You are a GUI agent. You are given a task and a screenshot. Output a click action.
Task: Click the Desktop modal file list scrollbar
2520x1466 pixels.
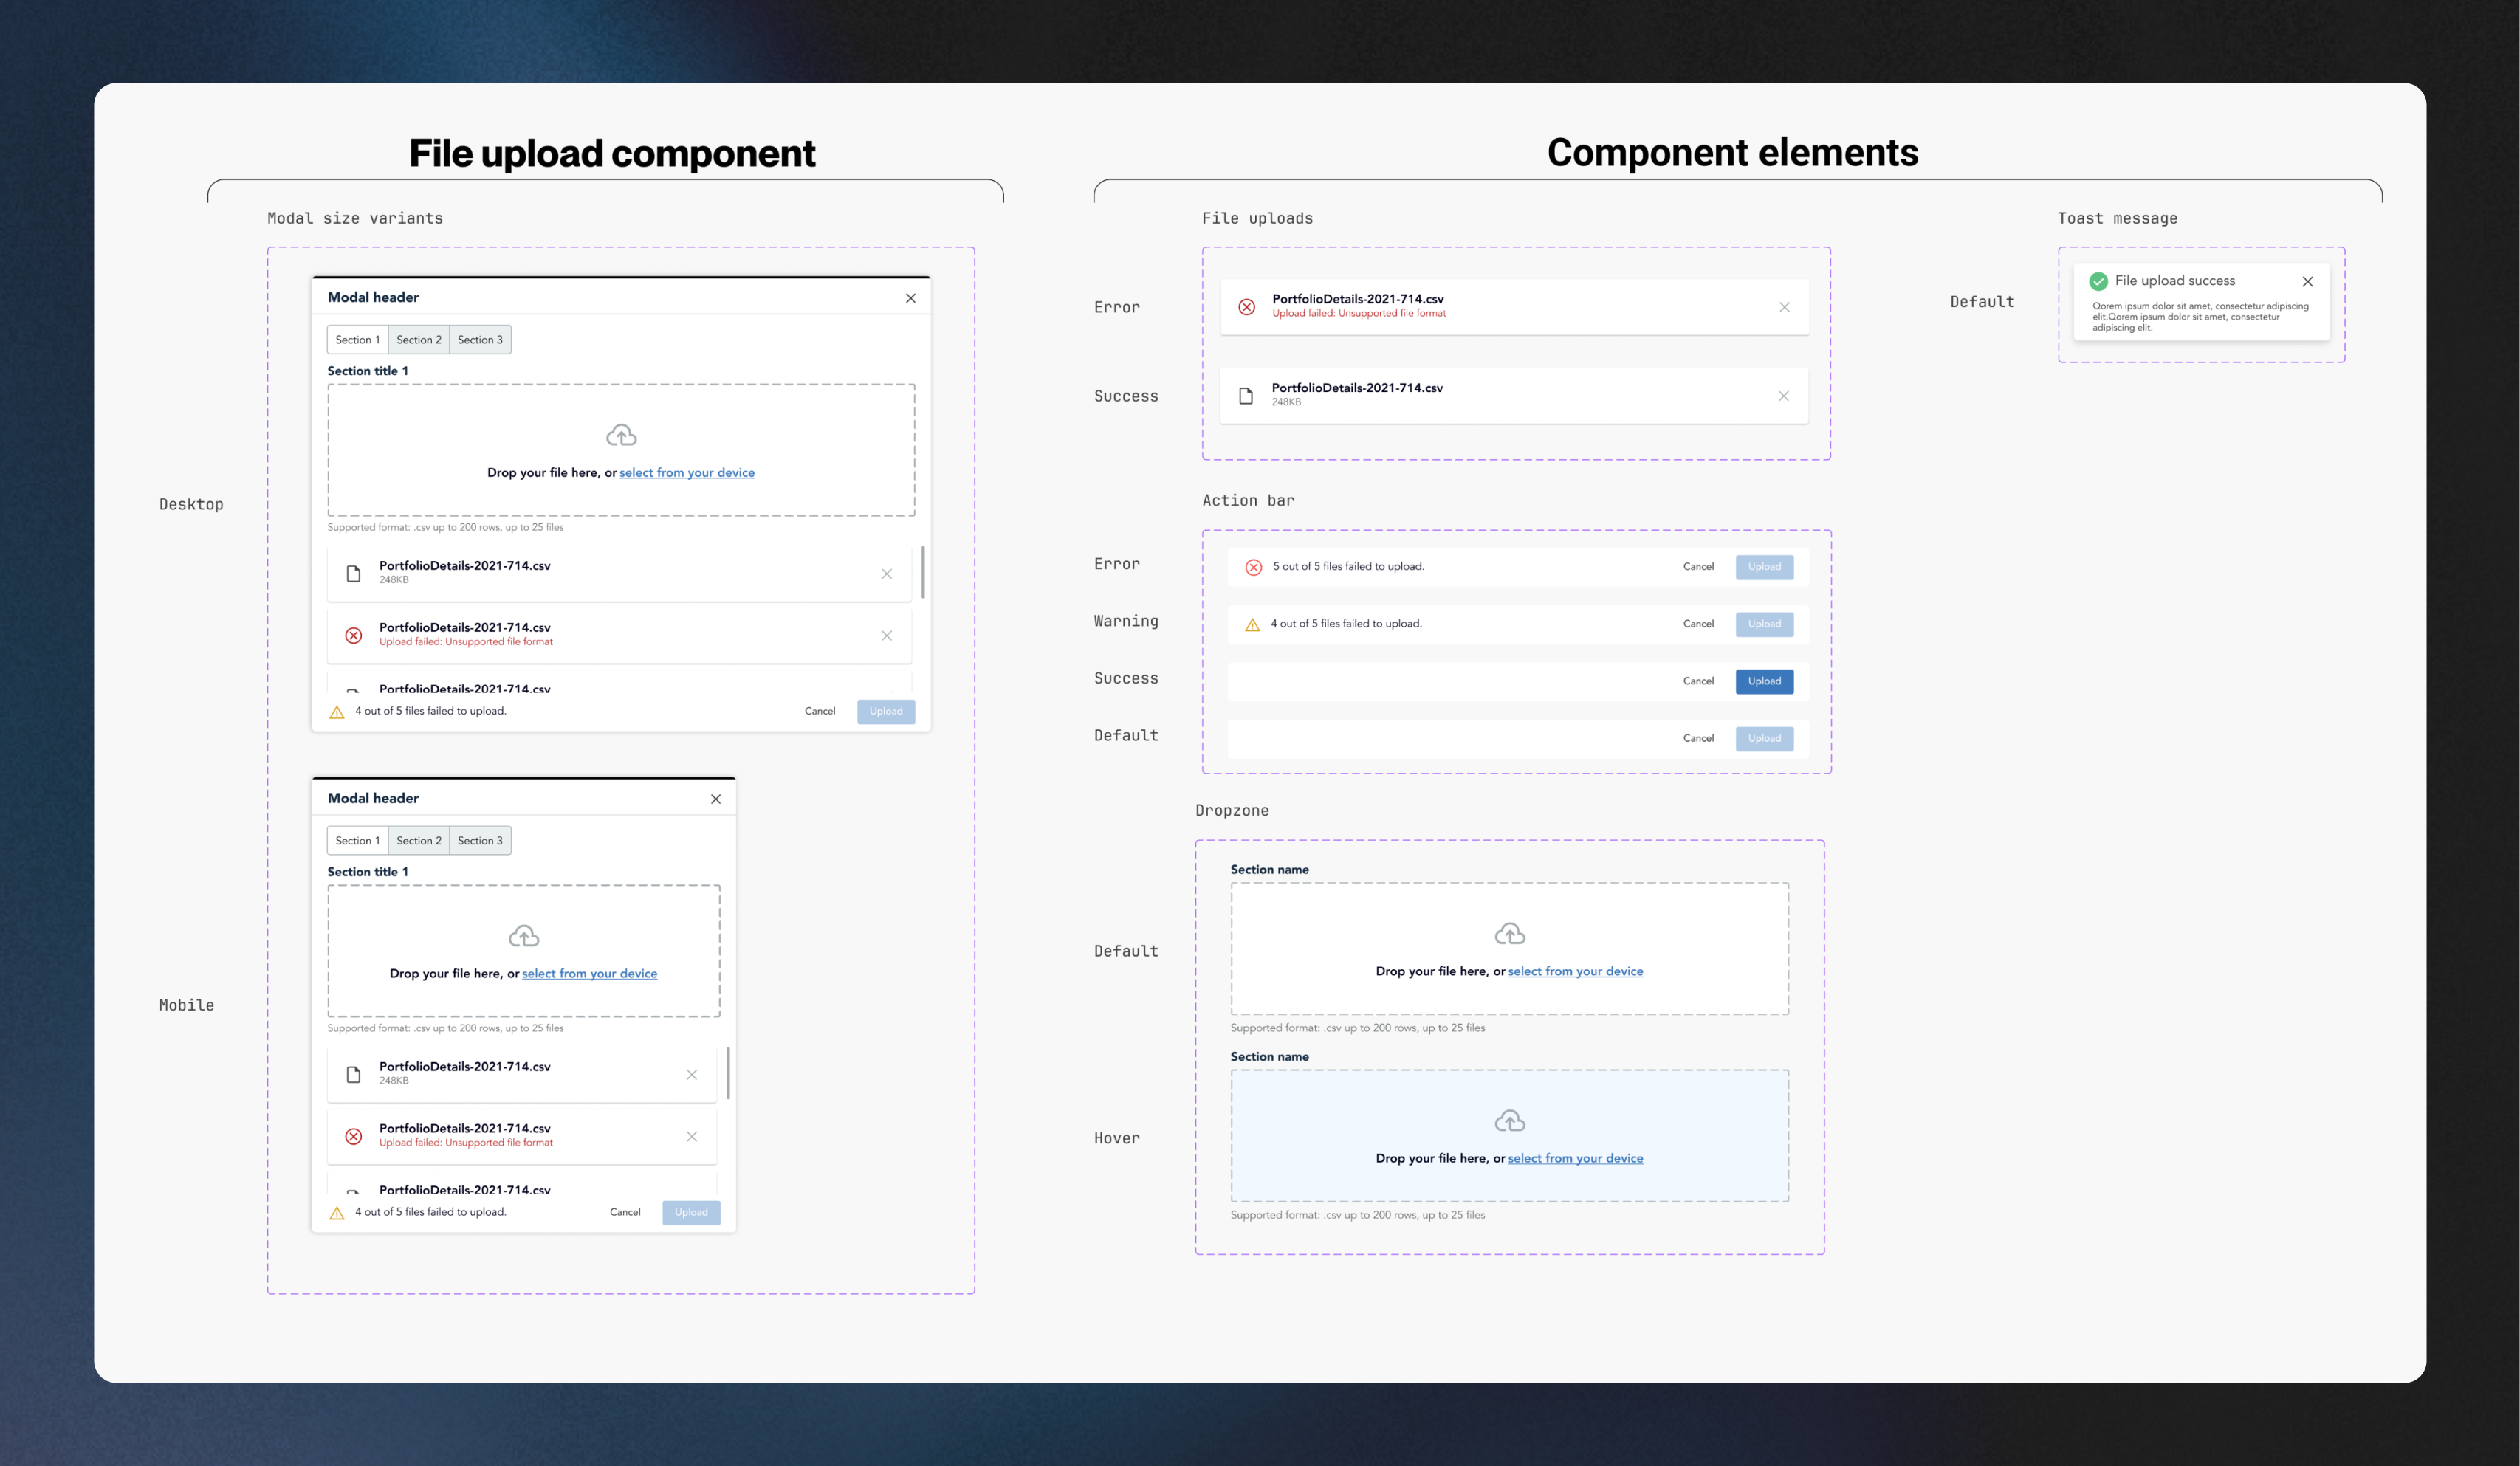922,572
